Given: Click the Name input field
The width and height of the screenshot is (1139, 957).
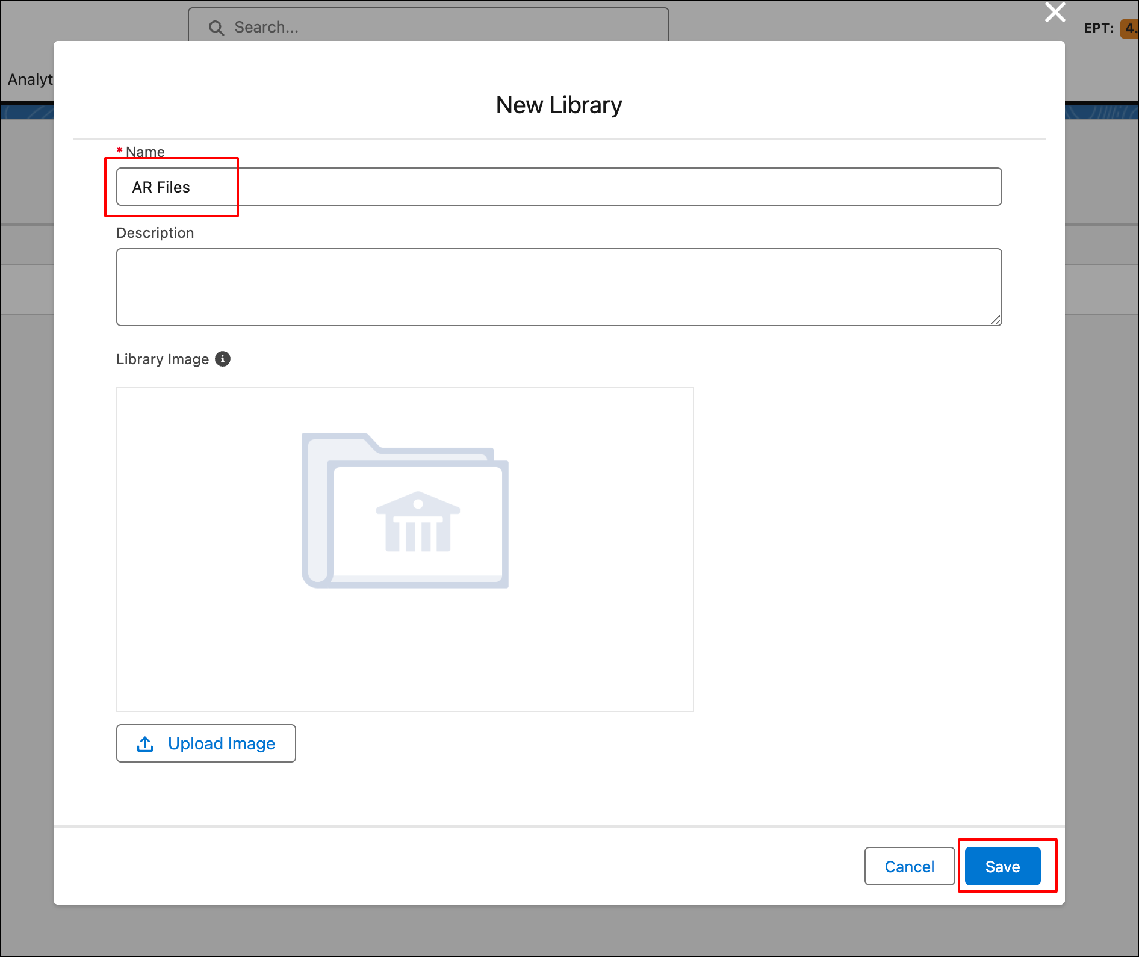Looking at the screenshot, I should (x=559, y=187).
